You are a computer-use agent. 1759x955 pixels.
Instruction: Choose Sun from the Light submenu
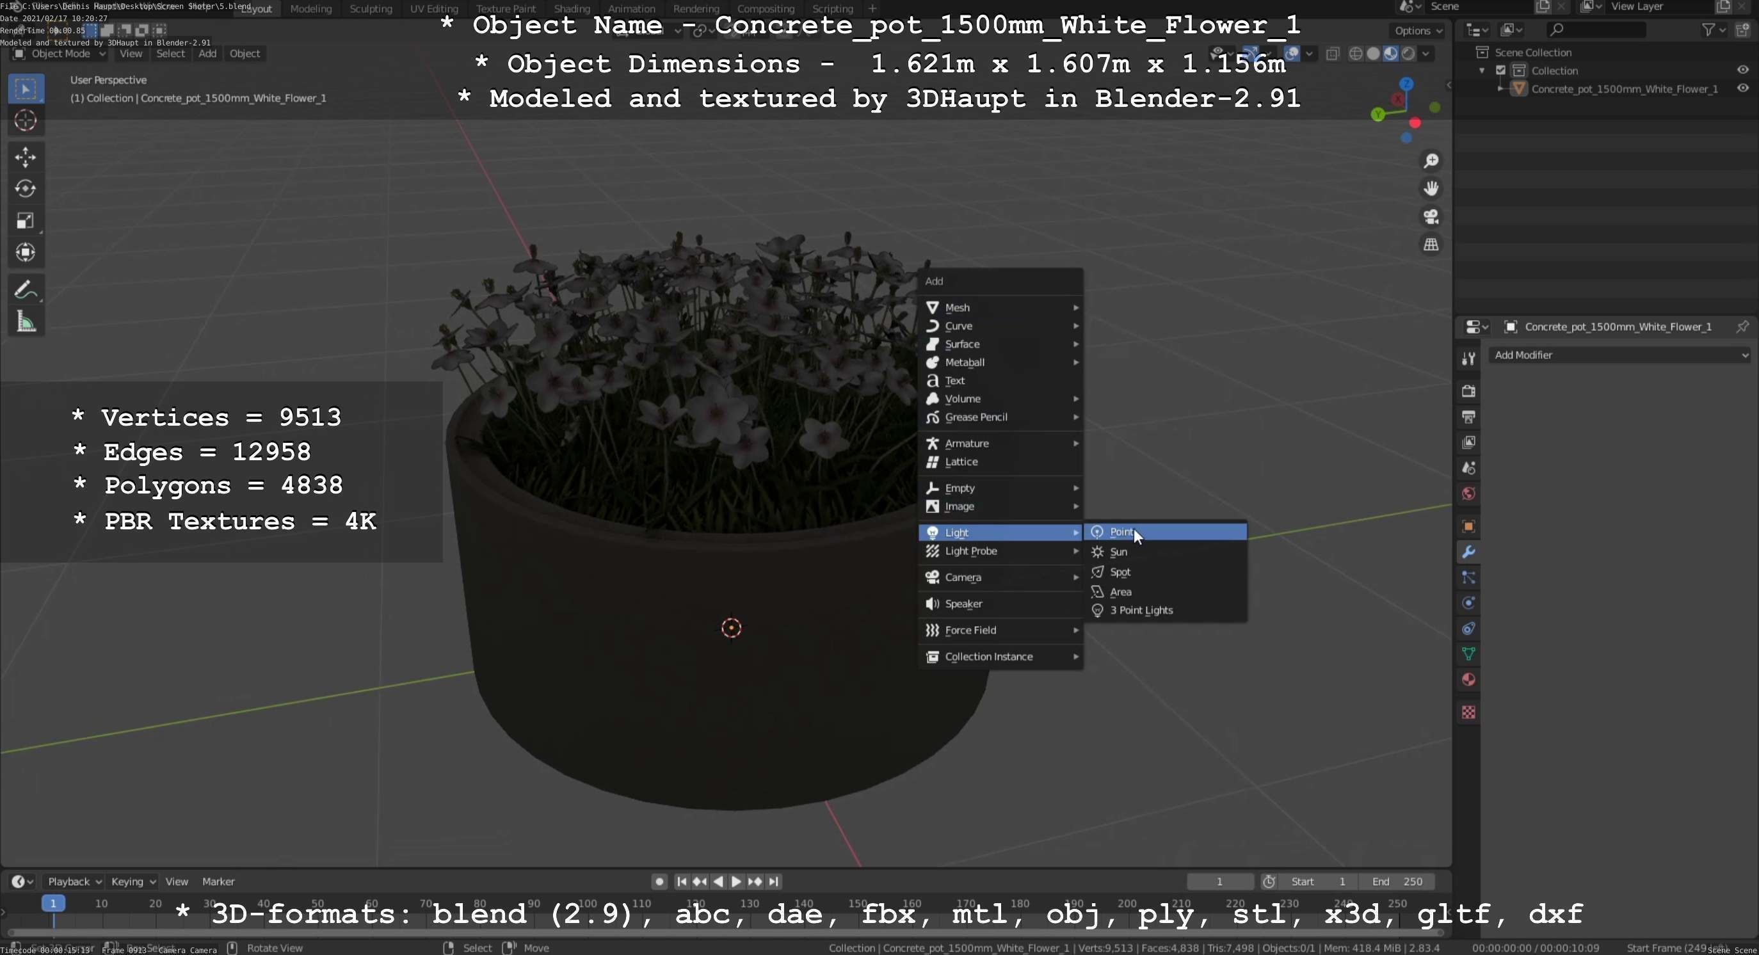[x=1166, y=552]
